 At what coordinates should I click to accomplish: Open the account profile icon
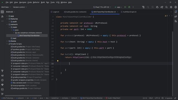[175, 7]
